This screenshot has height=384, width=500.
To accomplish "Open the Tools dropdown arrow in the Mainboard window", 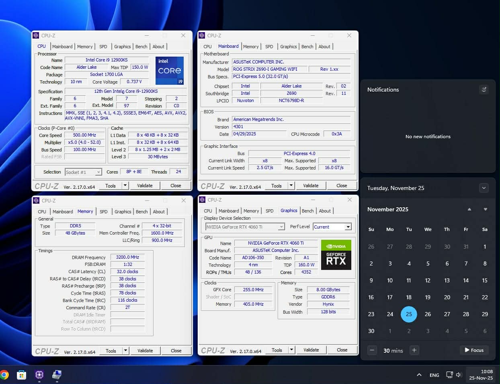I will coord(291,186).
